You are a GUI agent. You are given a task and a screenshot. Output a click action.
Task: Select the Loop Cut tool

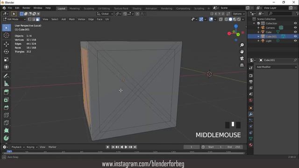[6, 115]
